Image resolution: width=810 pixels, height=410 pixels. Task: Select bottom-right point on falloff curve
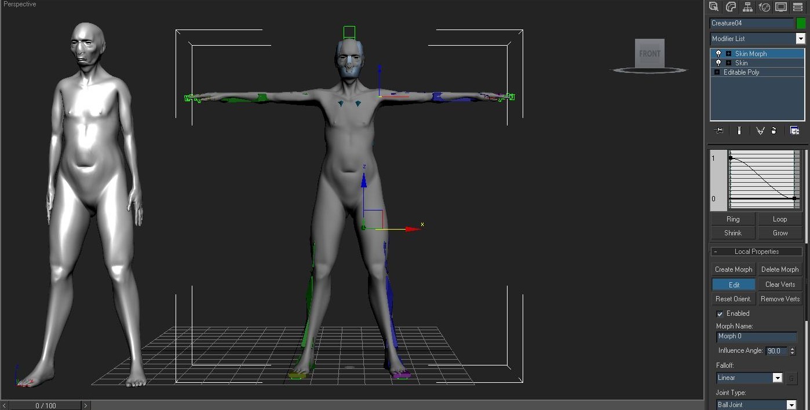(x=794, y=198)
